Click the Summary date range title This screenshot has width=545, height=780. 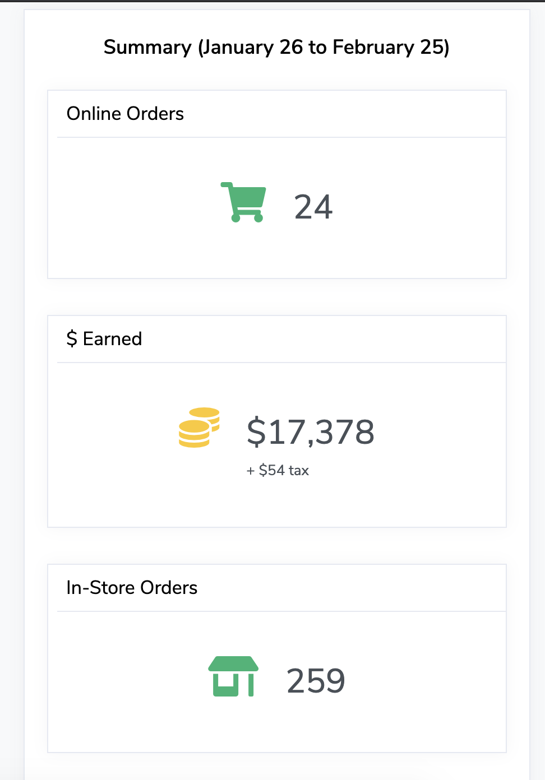[x=276, y=47]
